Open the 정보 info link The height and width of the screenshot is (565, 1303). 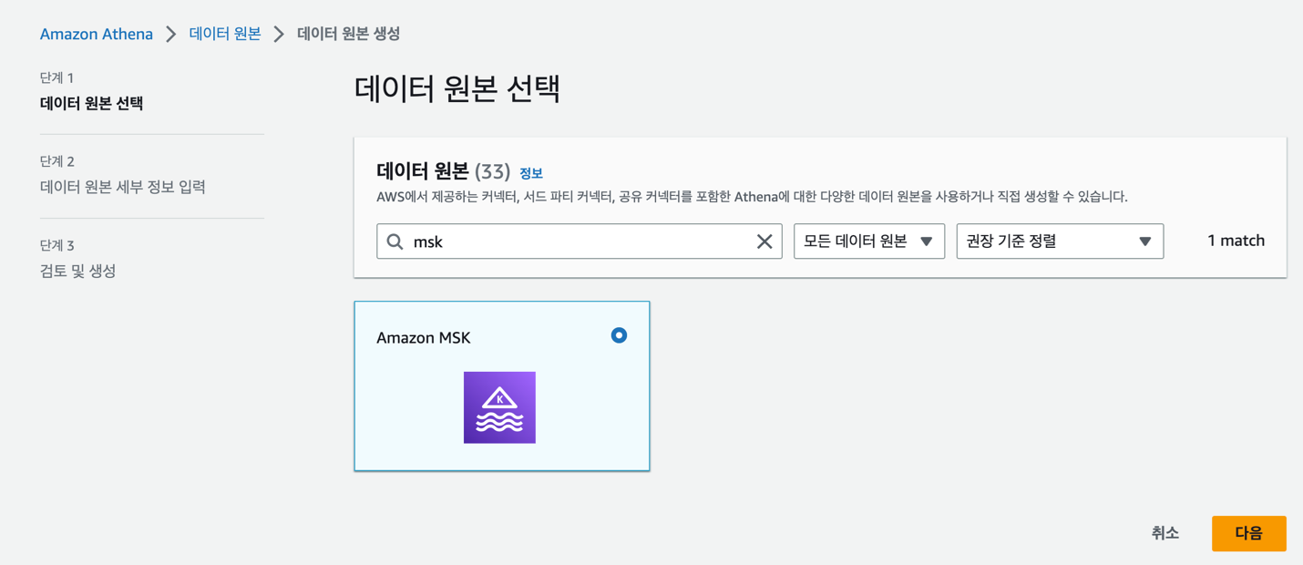pyautogui.click(x=531, y=173)
